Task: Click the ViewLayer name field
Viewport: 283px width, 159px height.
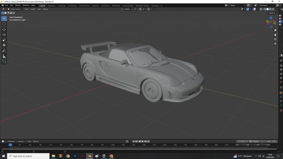Action: 267,5
